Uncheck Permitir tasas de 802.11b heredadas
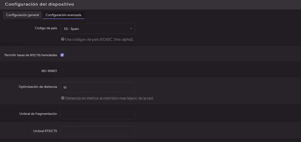This screenshot has height=142, width=301. [x=62, y=55]
